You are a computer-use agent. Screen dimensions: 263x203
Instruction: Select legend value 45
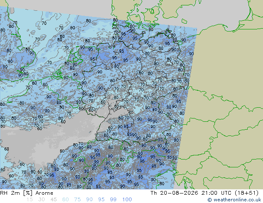tap(54, 200)
